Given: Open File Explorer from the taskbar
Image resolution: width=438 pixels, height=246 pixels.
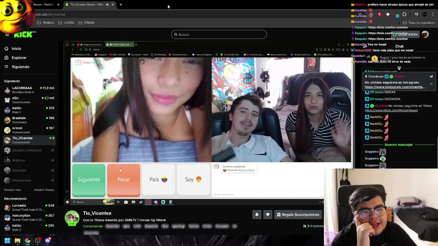Looking at the screenshot, I should [x=17, y=241].
